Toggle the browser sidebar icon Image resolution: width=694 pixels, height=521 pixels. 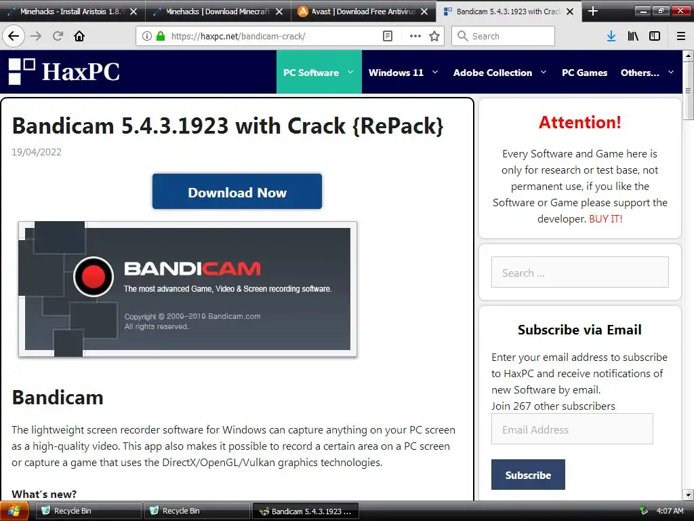[655, 36]
